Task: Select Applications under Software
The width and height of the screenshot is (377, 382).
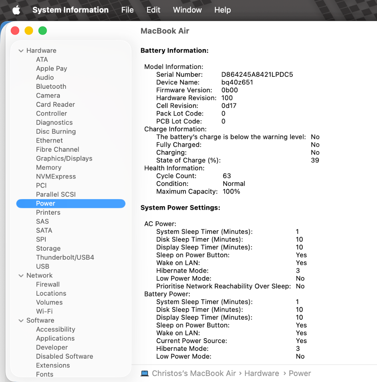Action: 55,339
